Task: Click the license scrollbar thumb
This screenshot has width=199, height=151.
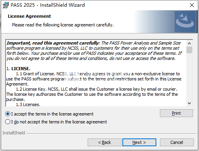Action: click(x=189, y=50)
